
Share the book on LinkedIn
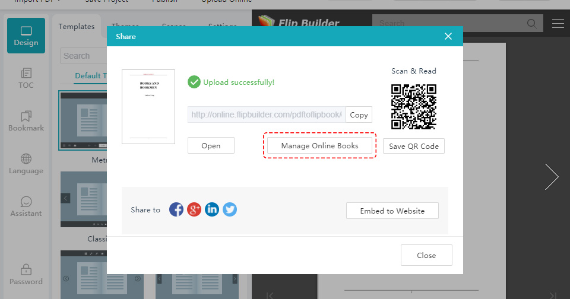tap(212, 209)
